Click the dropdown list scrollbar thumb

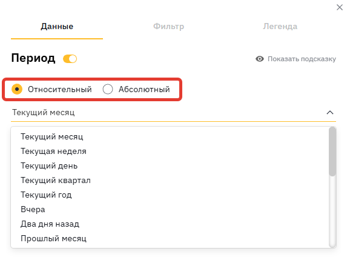[332, 152]
